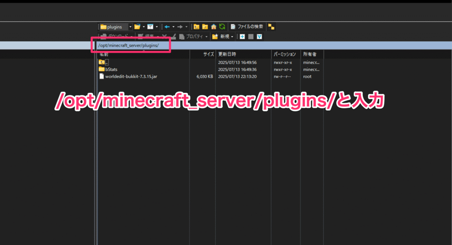452x245 pixels.
Task: Click the file filter funnel icon
Action: 150,27
